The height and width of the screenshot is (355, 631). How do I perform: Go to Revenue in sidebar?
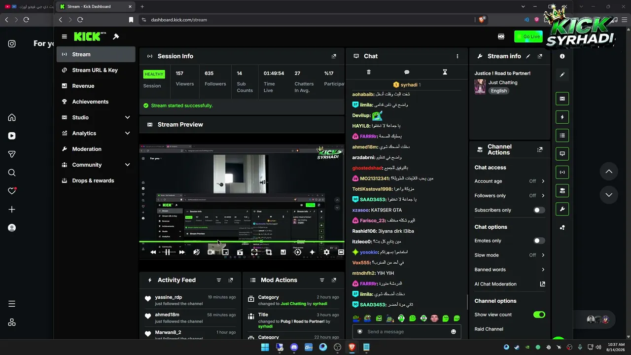(96, 86)
